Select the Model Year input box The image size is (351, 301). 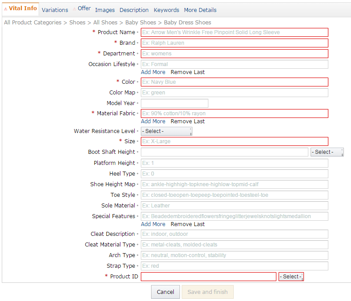coord(174,103)
